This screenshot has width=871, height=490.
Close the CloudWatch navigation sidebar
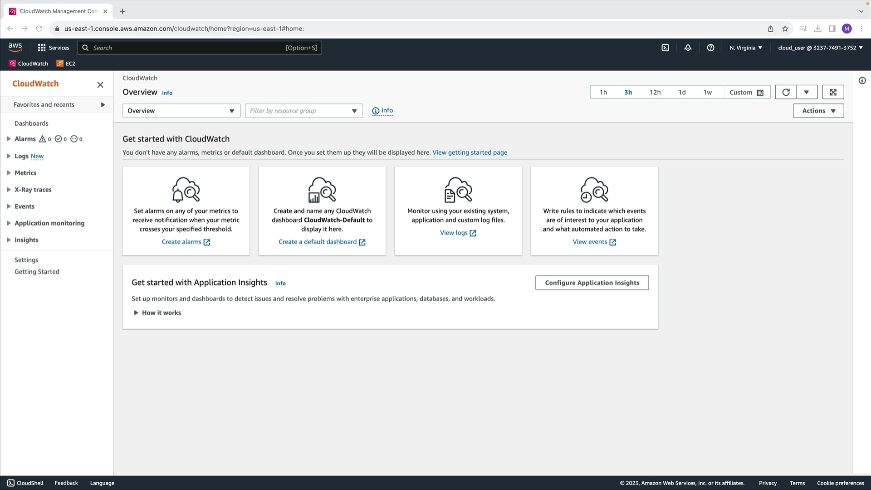pyautogui.click(x=100, y=85)
